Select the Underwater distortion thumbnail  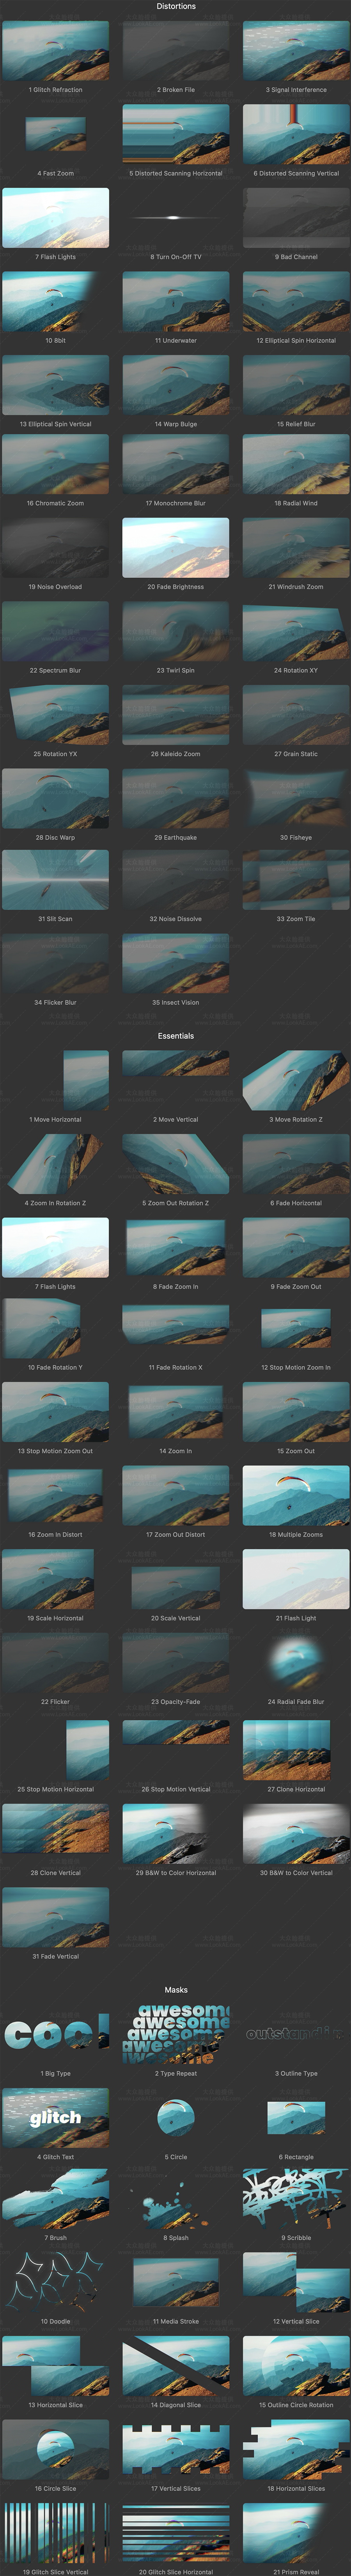[175, 302]
